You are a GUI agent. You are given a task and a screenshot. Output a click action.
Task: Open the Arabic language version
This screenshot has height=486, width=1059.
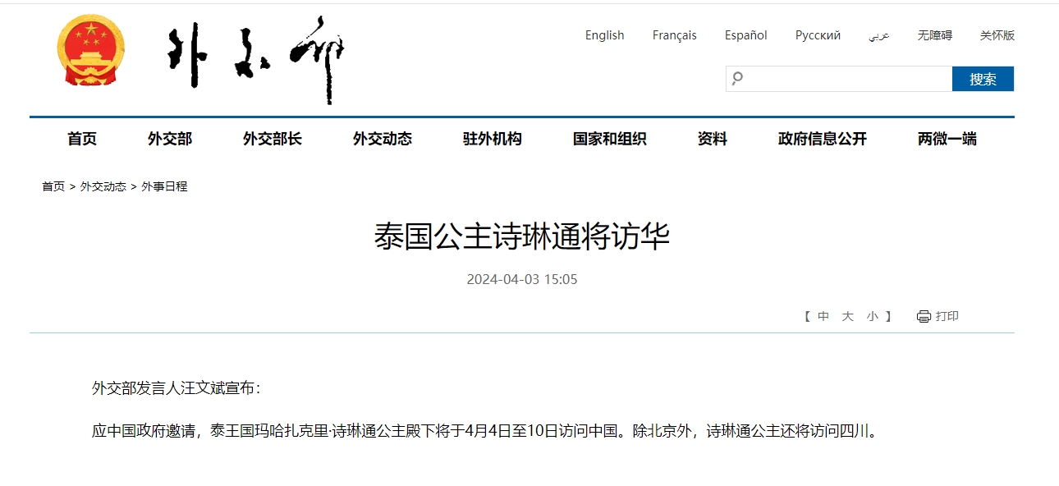pos(879,36)
